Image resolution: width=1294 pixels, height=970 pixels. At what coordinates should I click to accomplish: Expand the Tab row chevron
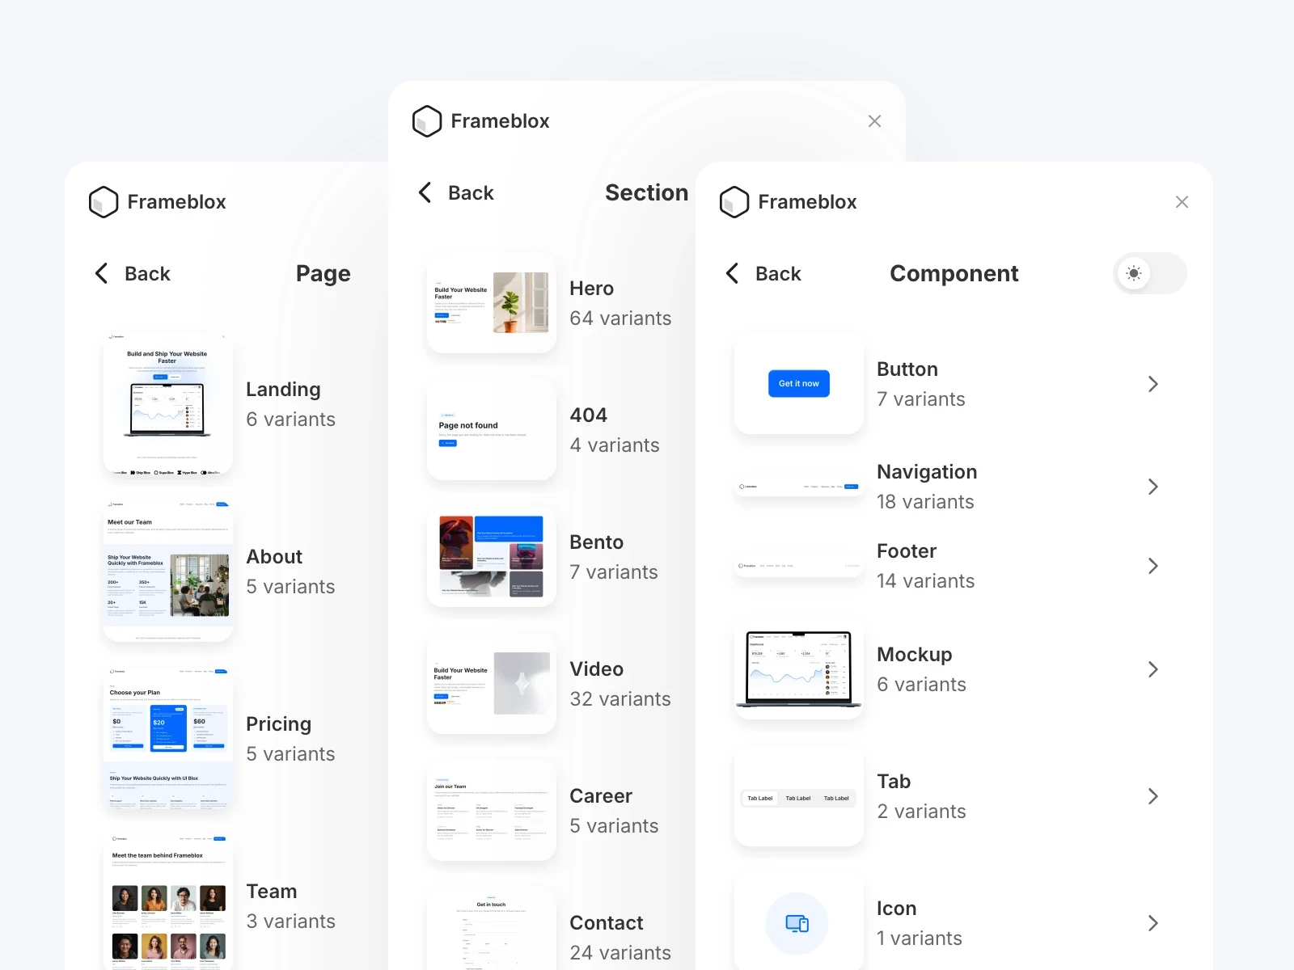click(1153, 796)
